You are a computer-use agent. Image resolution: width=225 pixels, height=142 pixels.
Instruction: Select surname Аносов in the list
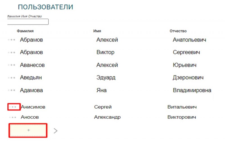click(x=30, y=117)
